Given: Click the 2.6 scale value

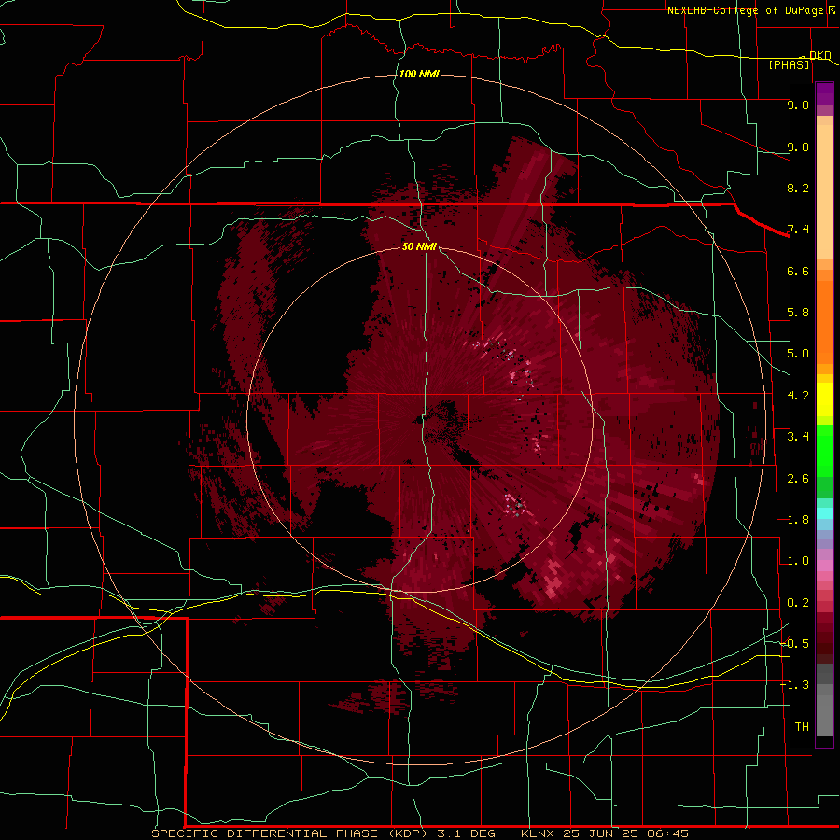Looking at the screenshot, I should (798, 479).
